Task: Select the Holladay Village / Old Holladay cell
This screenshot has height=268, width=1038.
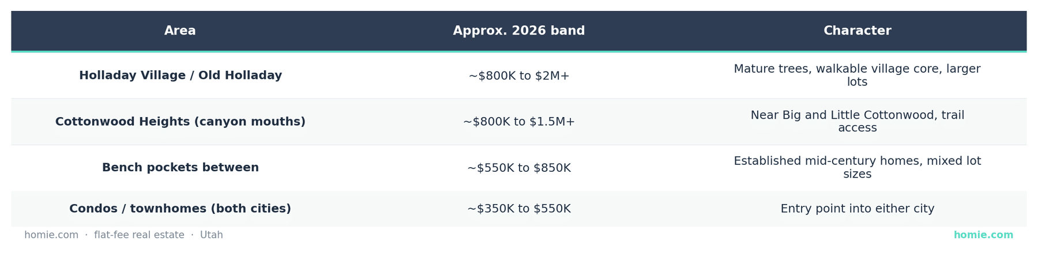Action: 180,76
